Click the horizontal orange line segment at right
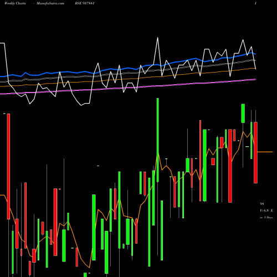The height and width of the screenshot is (277, 277). (265, 152)
